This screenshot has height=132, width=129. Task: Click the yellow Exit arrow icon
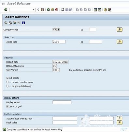click(x=52, y=10)
